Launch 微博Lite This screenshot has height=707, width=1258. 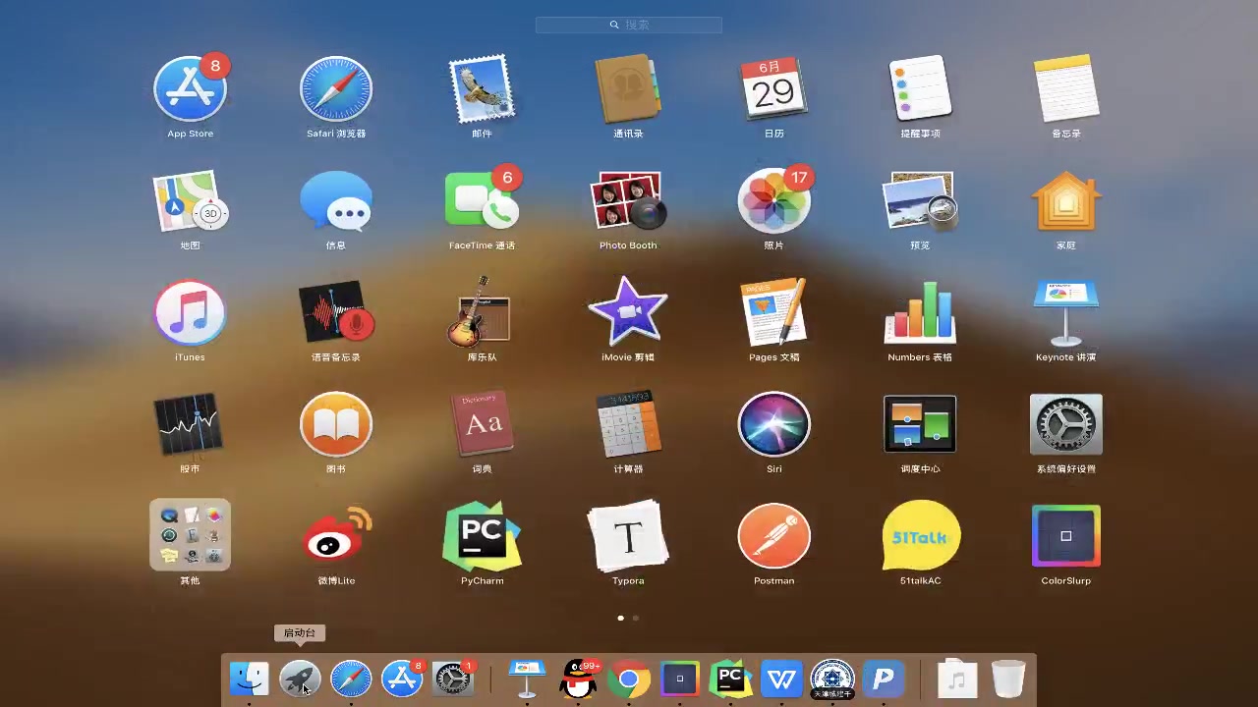(336, 535)
